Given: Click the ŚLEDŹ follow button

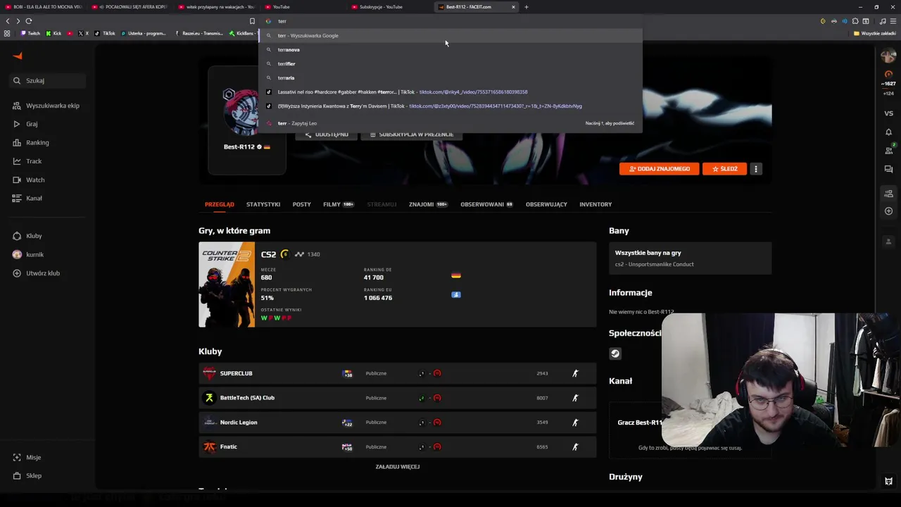Looking at the screenshot, I should click(x=724, y=169).
